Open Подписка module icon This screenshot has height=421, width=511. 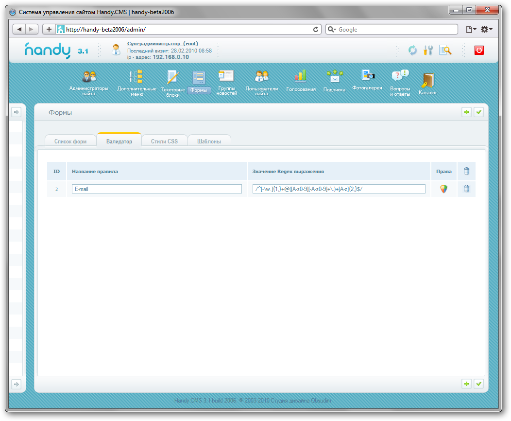coord(334,76)
